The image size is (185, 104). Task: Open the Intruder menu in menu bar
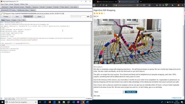(x=11, y=4)
